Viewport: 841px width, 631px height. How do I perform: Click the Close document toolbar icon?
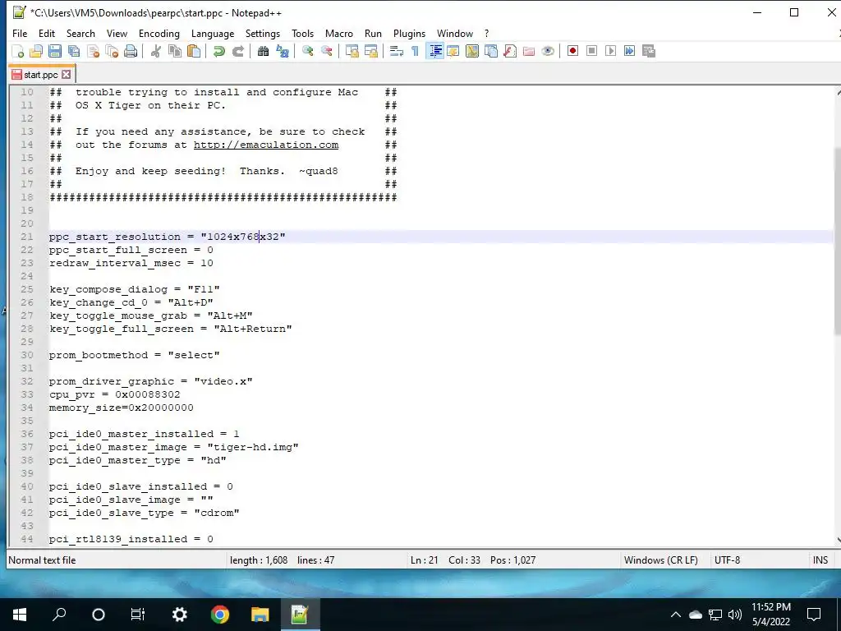point(93,52)
